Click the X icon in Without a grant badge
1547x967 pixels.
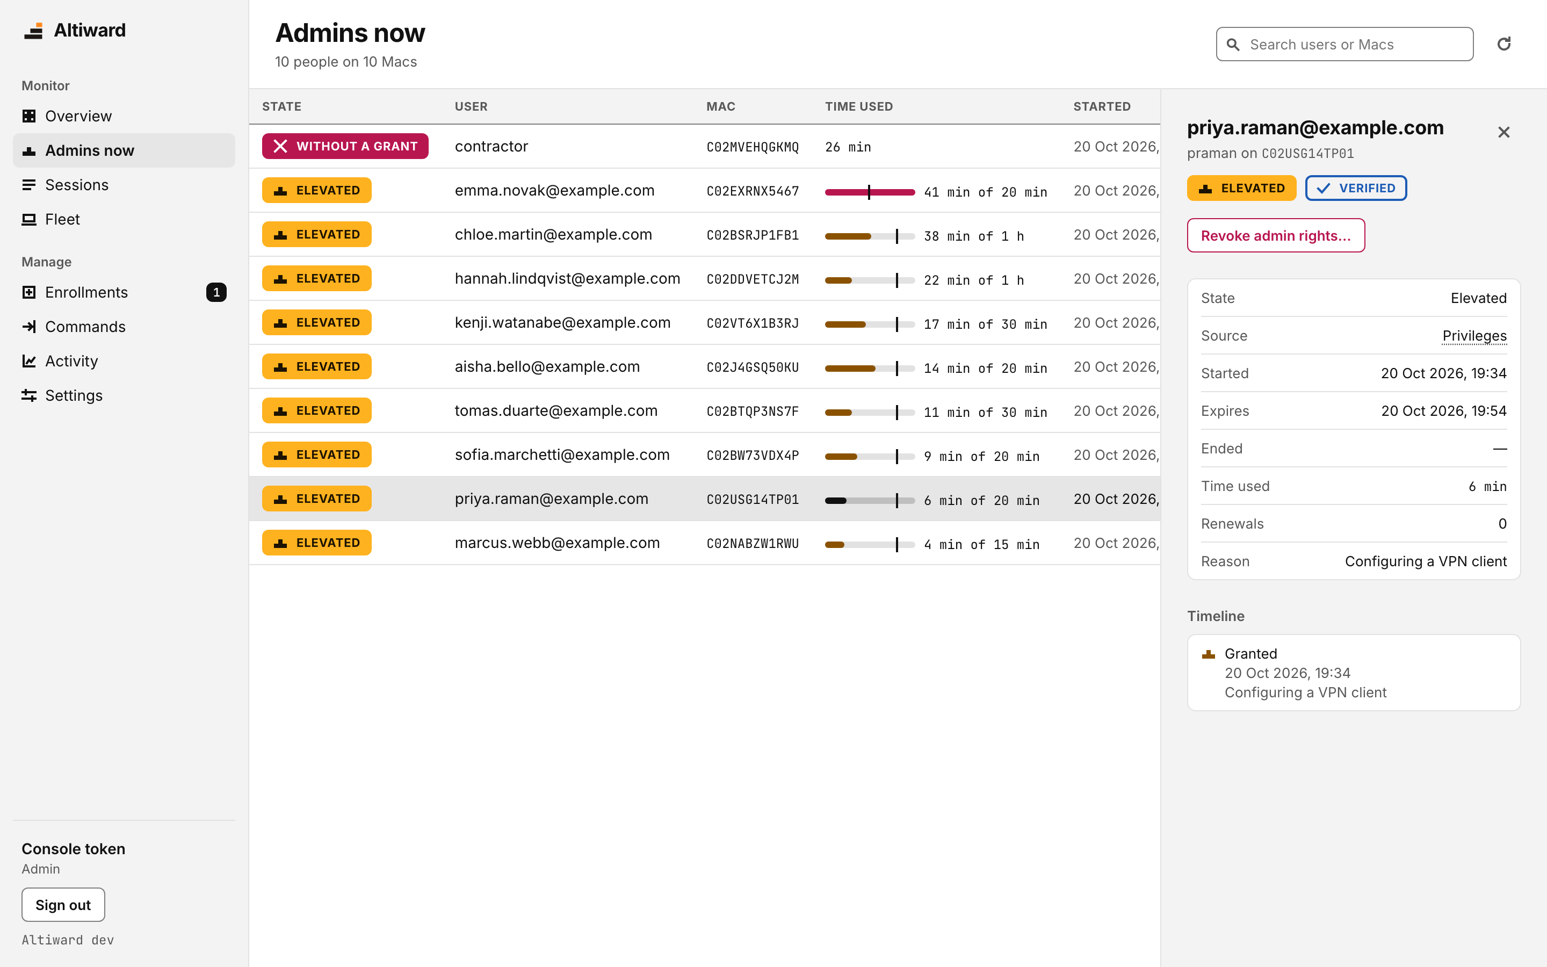[280, 147]
